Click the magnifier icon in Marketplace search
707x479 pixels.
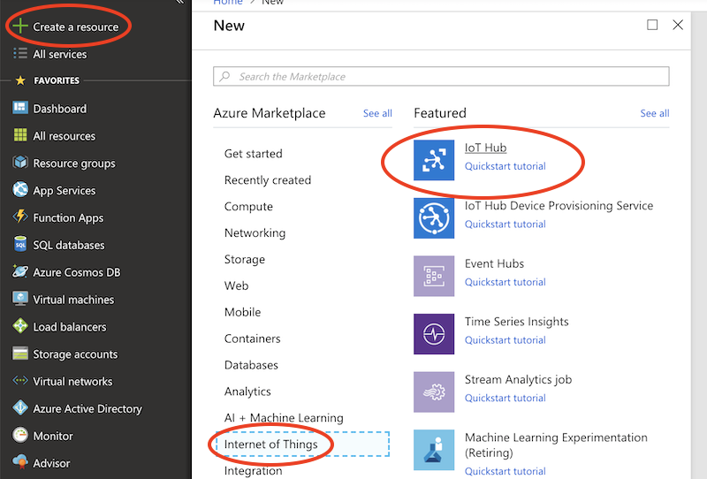point(224,76)
